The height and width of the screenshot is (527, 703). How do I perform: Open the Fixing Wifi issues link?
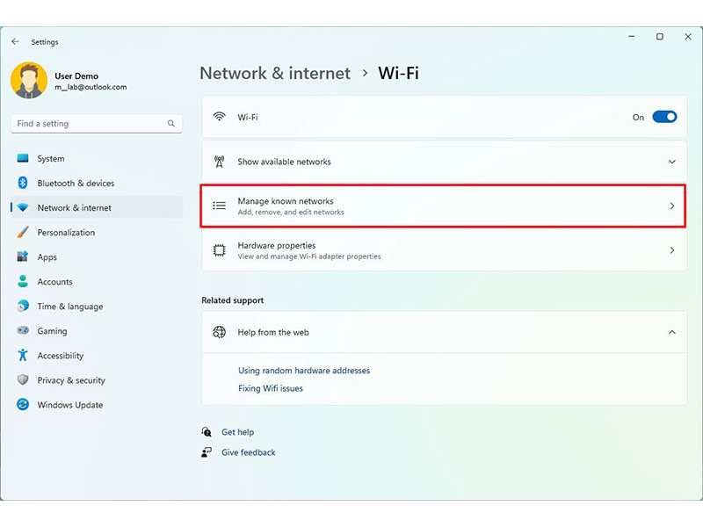(x=271, y=388)
